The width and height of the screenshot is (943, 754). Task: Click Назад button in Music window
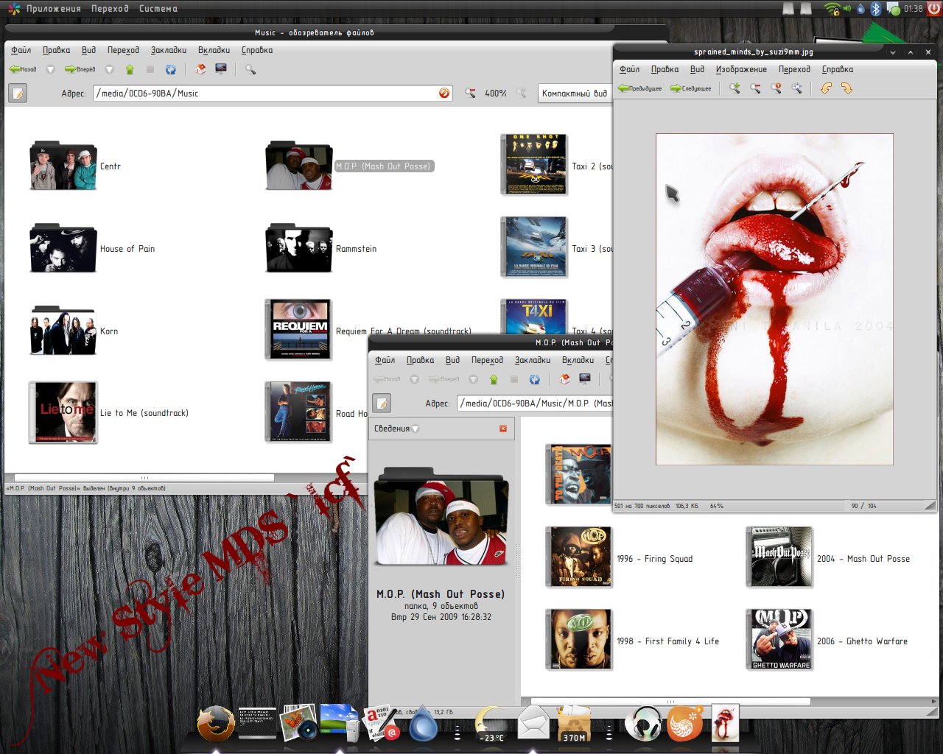click(23, 69)
